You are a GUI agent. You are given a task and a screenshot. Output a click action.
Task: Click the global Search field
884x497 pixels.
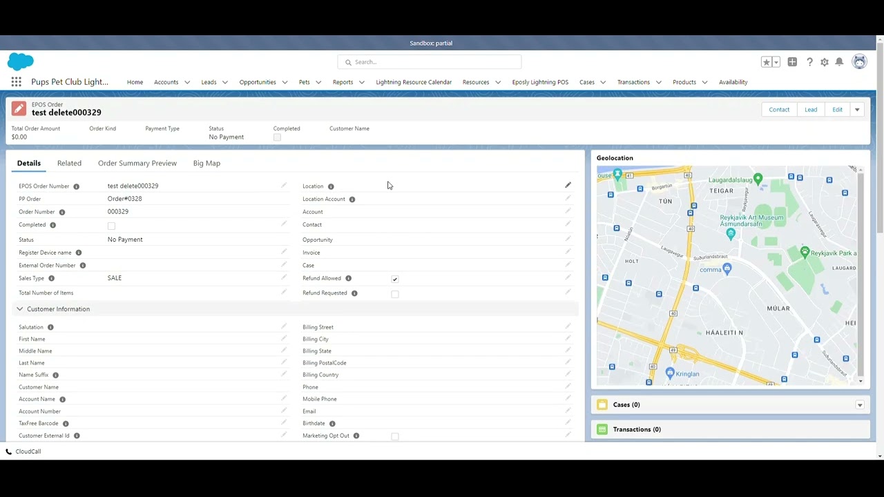point(430,62)
